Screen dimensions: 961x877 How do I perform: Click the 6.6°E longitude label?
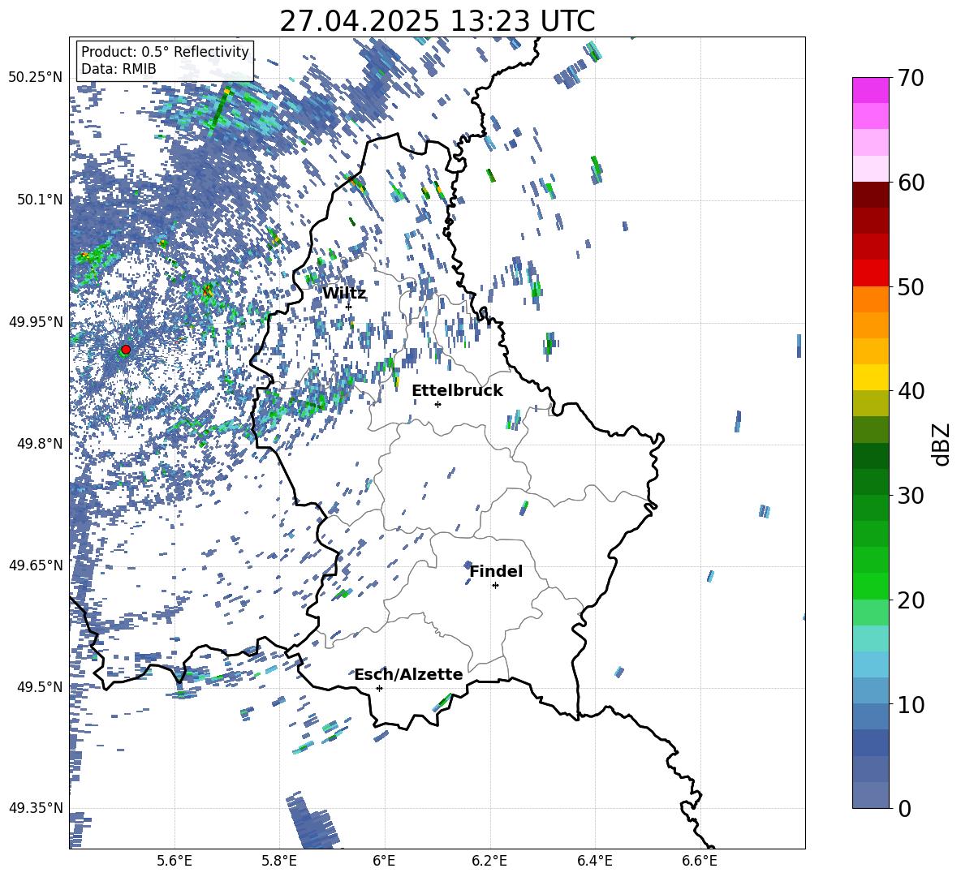pos(700,861)
